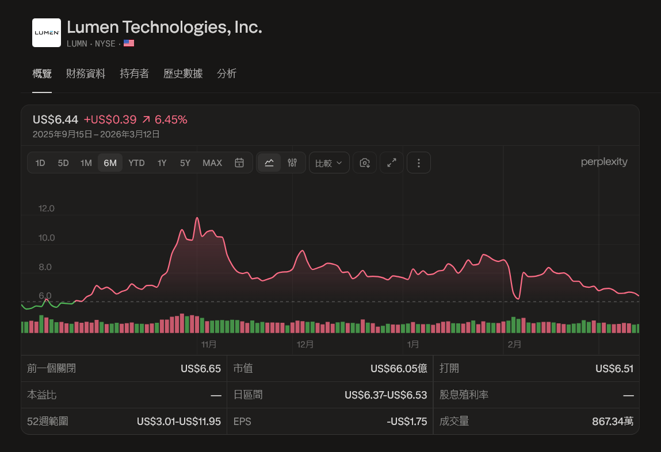The height and width of the screenshot is (452, 661).
Task: Click the Lumen Technologies, Inc. title
Action: (165, 27)
